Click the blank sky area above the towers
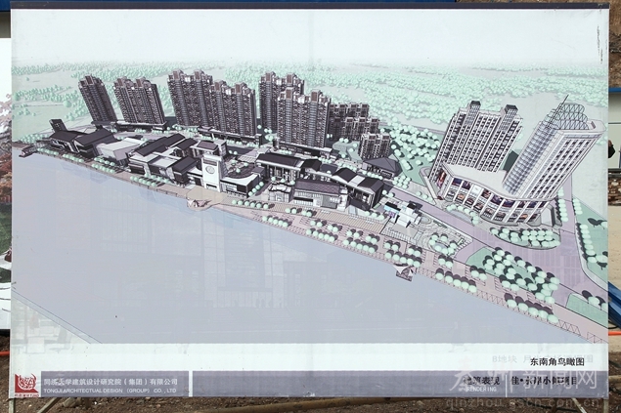The image size is (621, 413). (x=293, y=39)
